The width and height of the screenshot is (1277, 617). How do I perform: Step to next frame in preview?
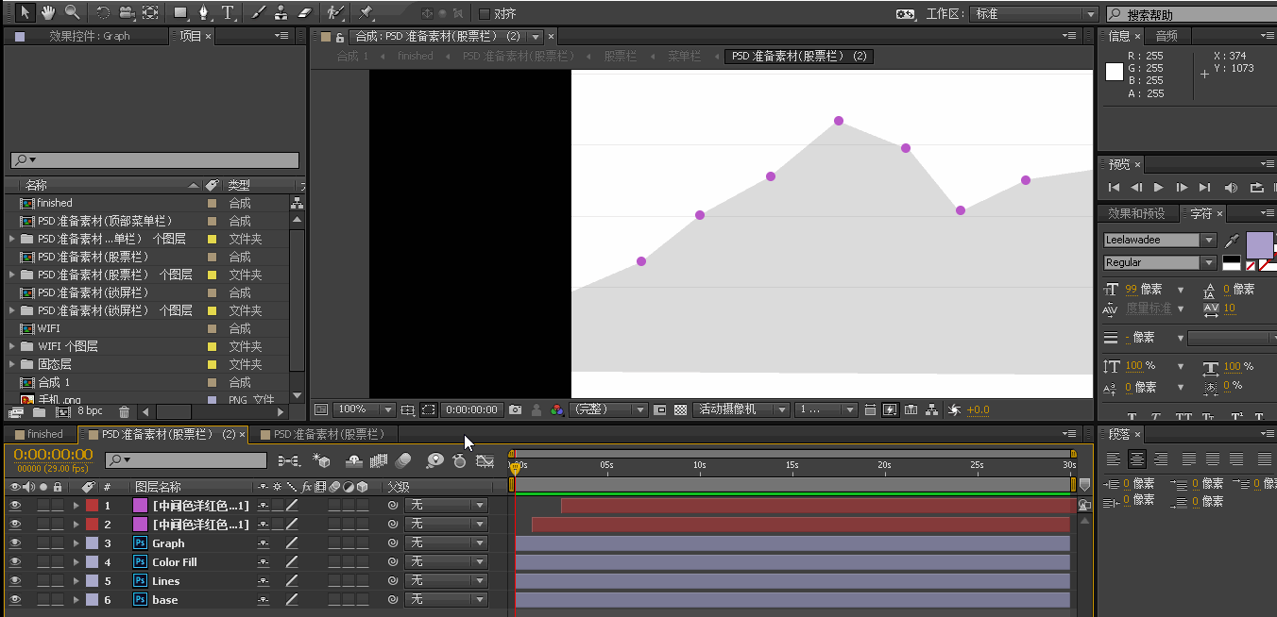click(x=1182, y=187)
